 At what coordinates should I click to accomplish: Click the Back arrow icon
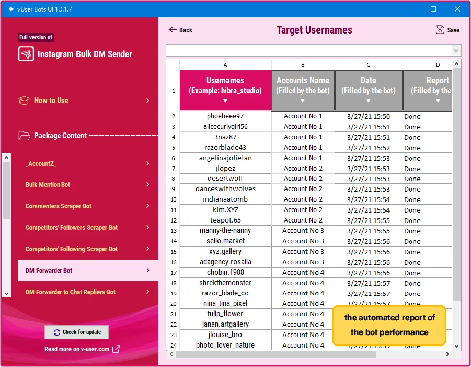pyautogui.click(x=173, y=29)
